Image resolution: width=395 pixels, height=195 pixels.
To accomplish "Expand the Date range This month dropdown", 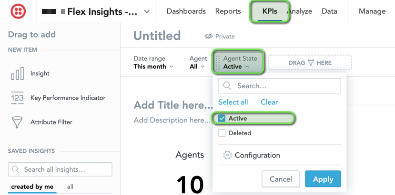I will pos(153,63).
